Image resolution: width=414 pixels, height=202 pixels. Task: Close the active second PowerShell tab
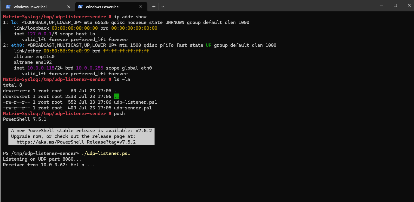tap(141, 7)
